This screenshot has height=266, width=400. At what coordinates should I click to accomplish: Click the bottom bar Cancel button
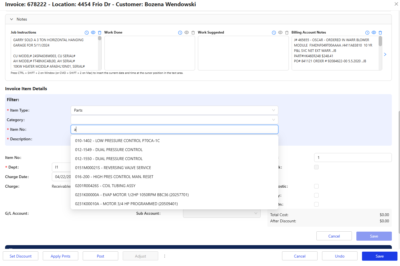(300, 256)
